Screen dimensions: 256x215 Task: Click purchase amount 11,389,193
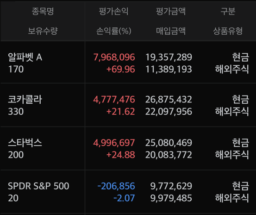pos(169,69)
